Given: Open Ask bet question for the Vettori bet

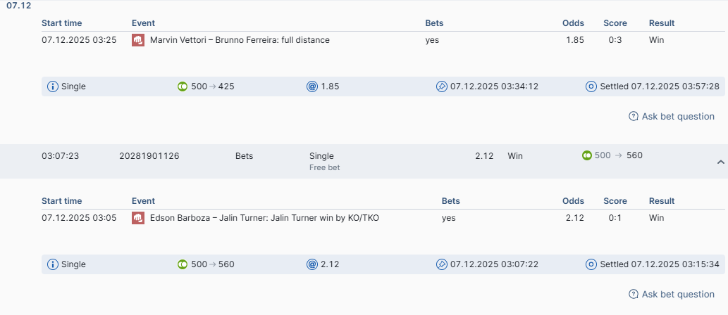Looking at the screenshot, I should [672, 117].
